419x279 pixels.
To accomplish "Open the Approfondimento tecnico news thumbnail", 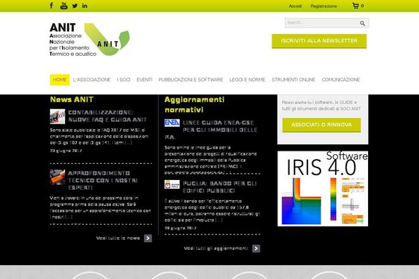I will pos(57,177).
